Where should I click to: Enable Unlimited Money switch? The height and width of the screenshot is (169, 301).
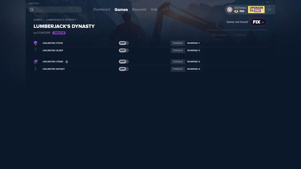coord(124,69)
